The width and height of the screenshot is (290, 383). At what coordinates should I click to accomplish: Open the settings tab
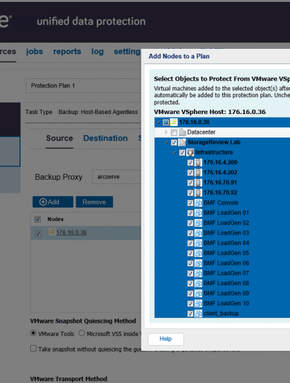127,51
